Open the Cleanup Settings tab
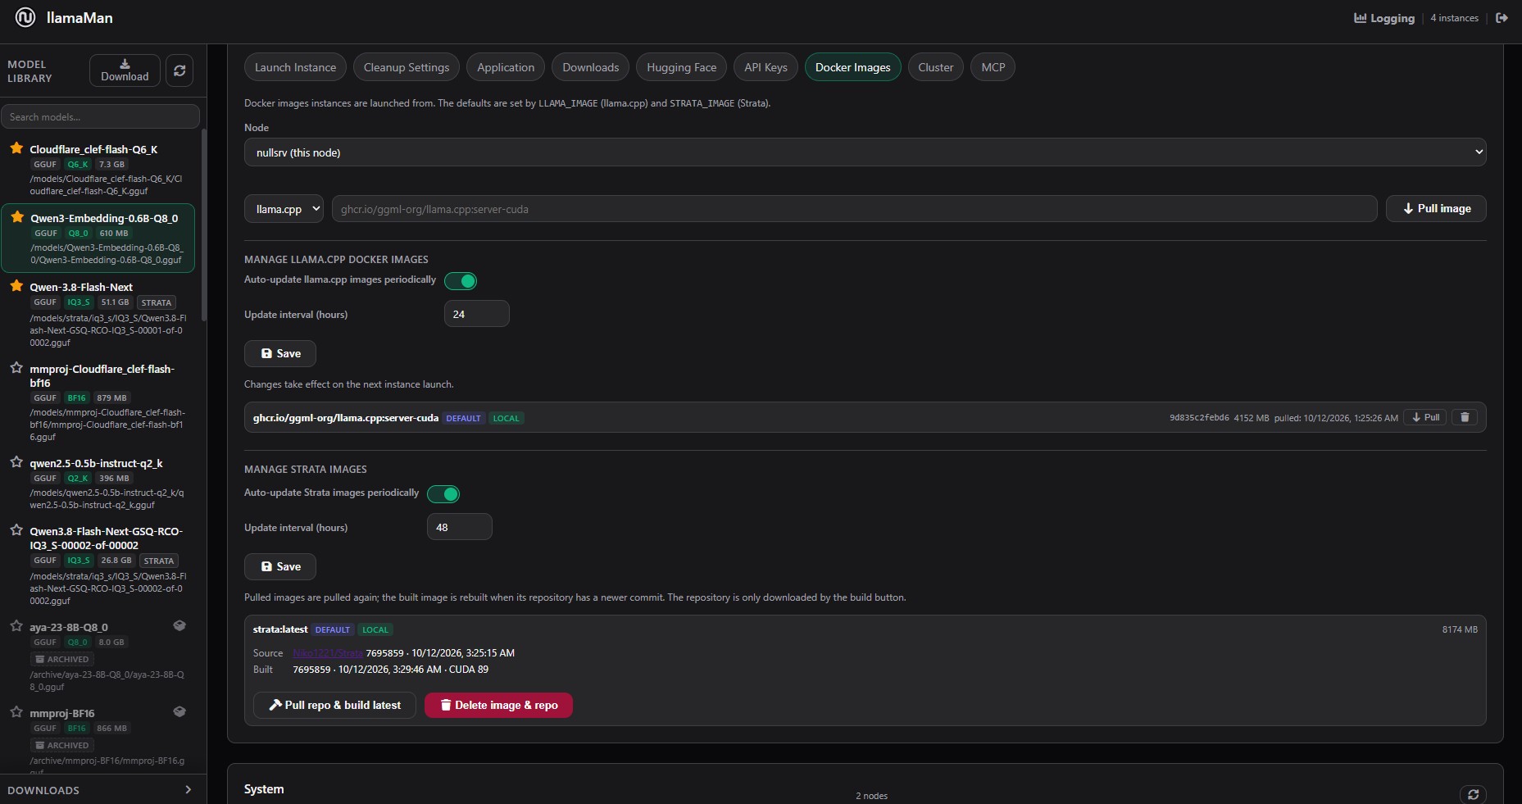The height and width of the screenshot is (804, 1522). click(407, 67)
